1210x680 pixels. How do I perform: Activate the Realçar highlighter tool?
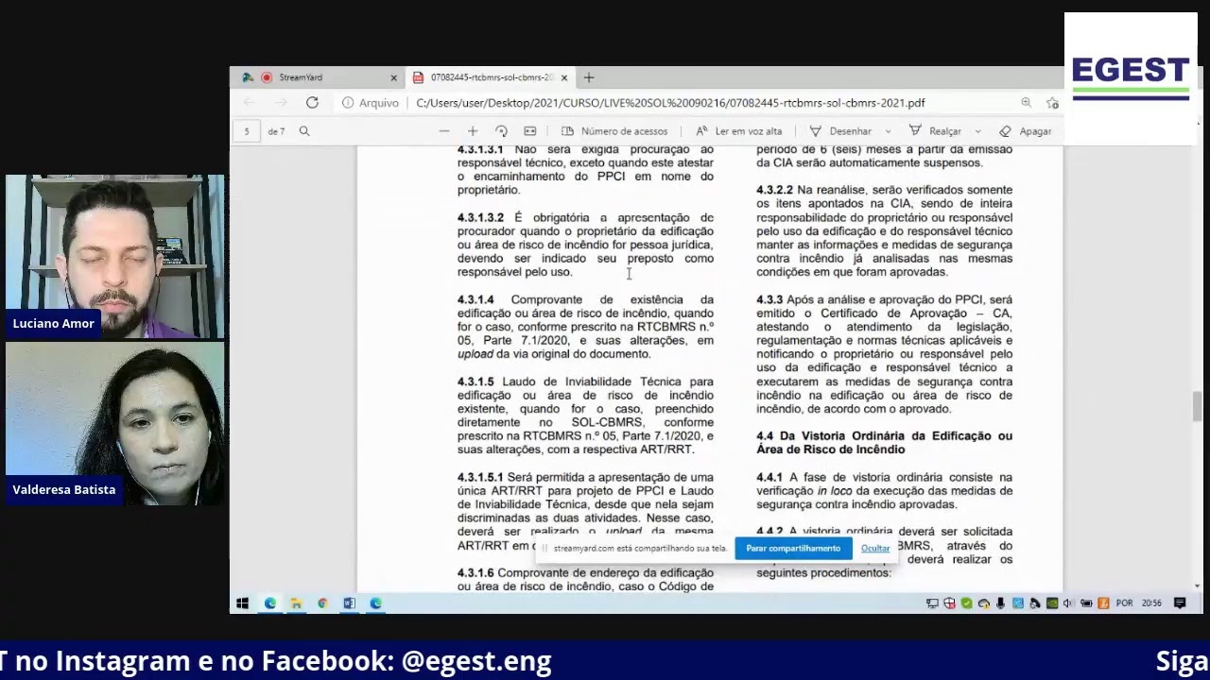pyautogui.click(x=935, y=131)
